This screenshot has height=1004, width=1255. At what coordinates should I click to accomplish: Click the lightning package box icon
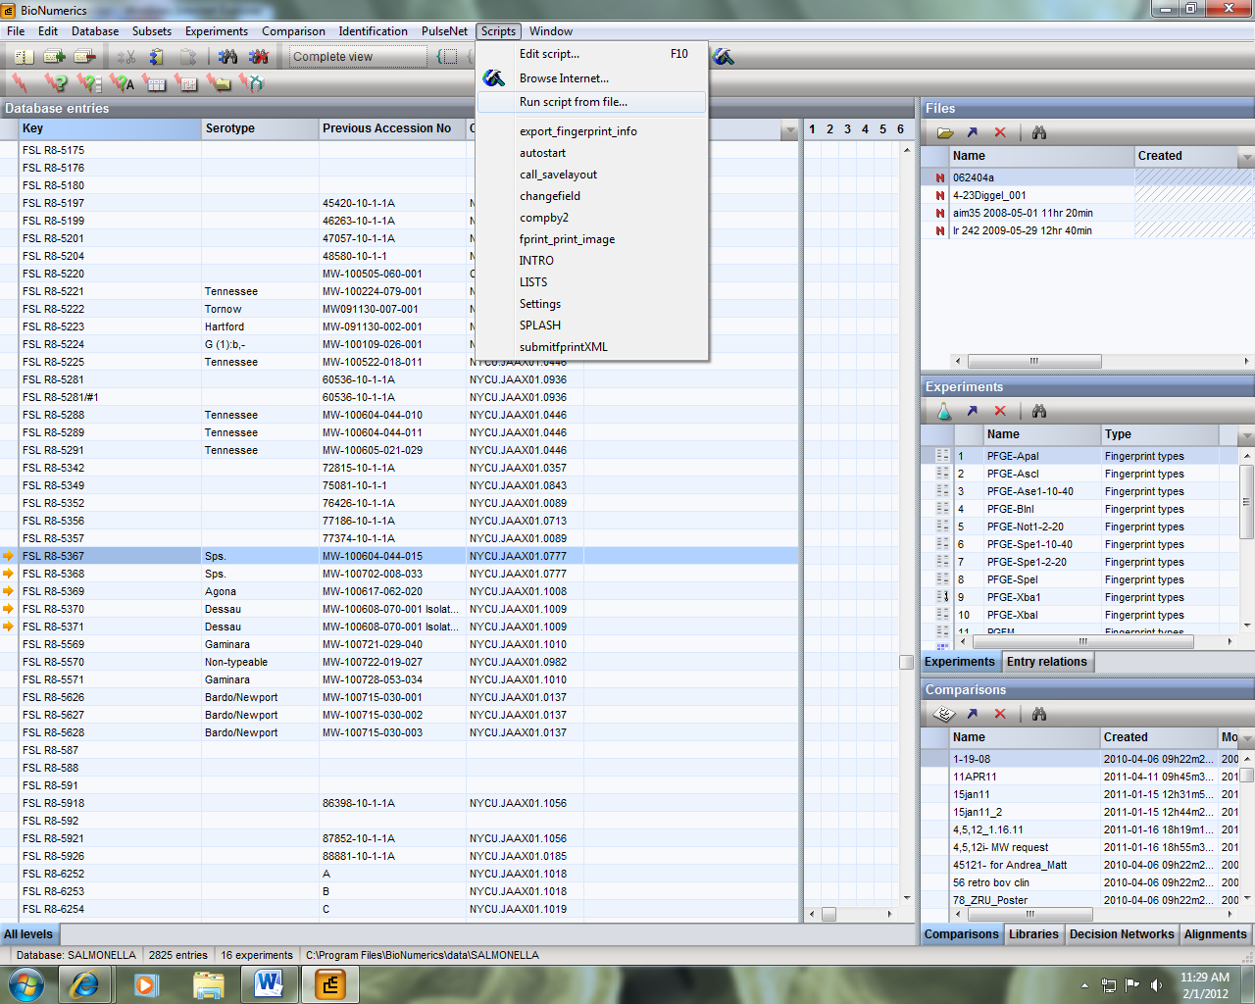pyautogui.click(x=252, y=83)
